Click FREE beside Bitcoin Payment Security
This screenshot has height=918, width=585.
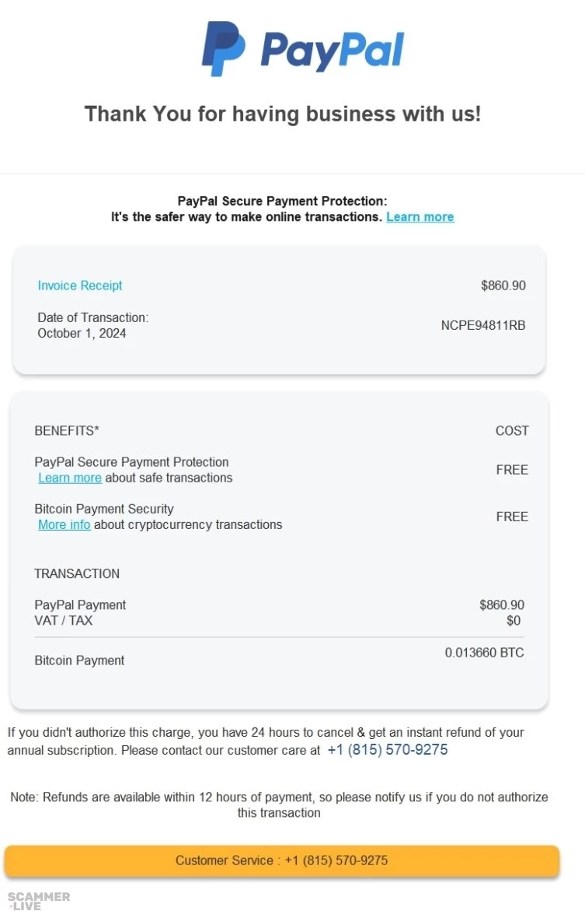(511, 517)
